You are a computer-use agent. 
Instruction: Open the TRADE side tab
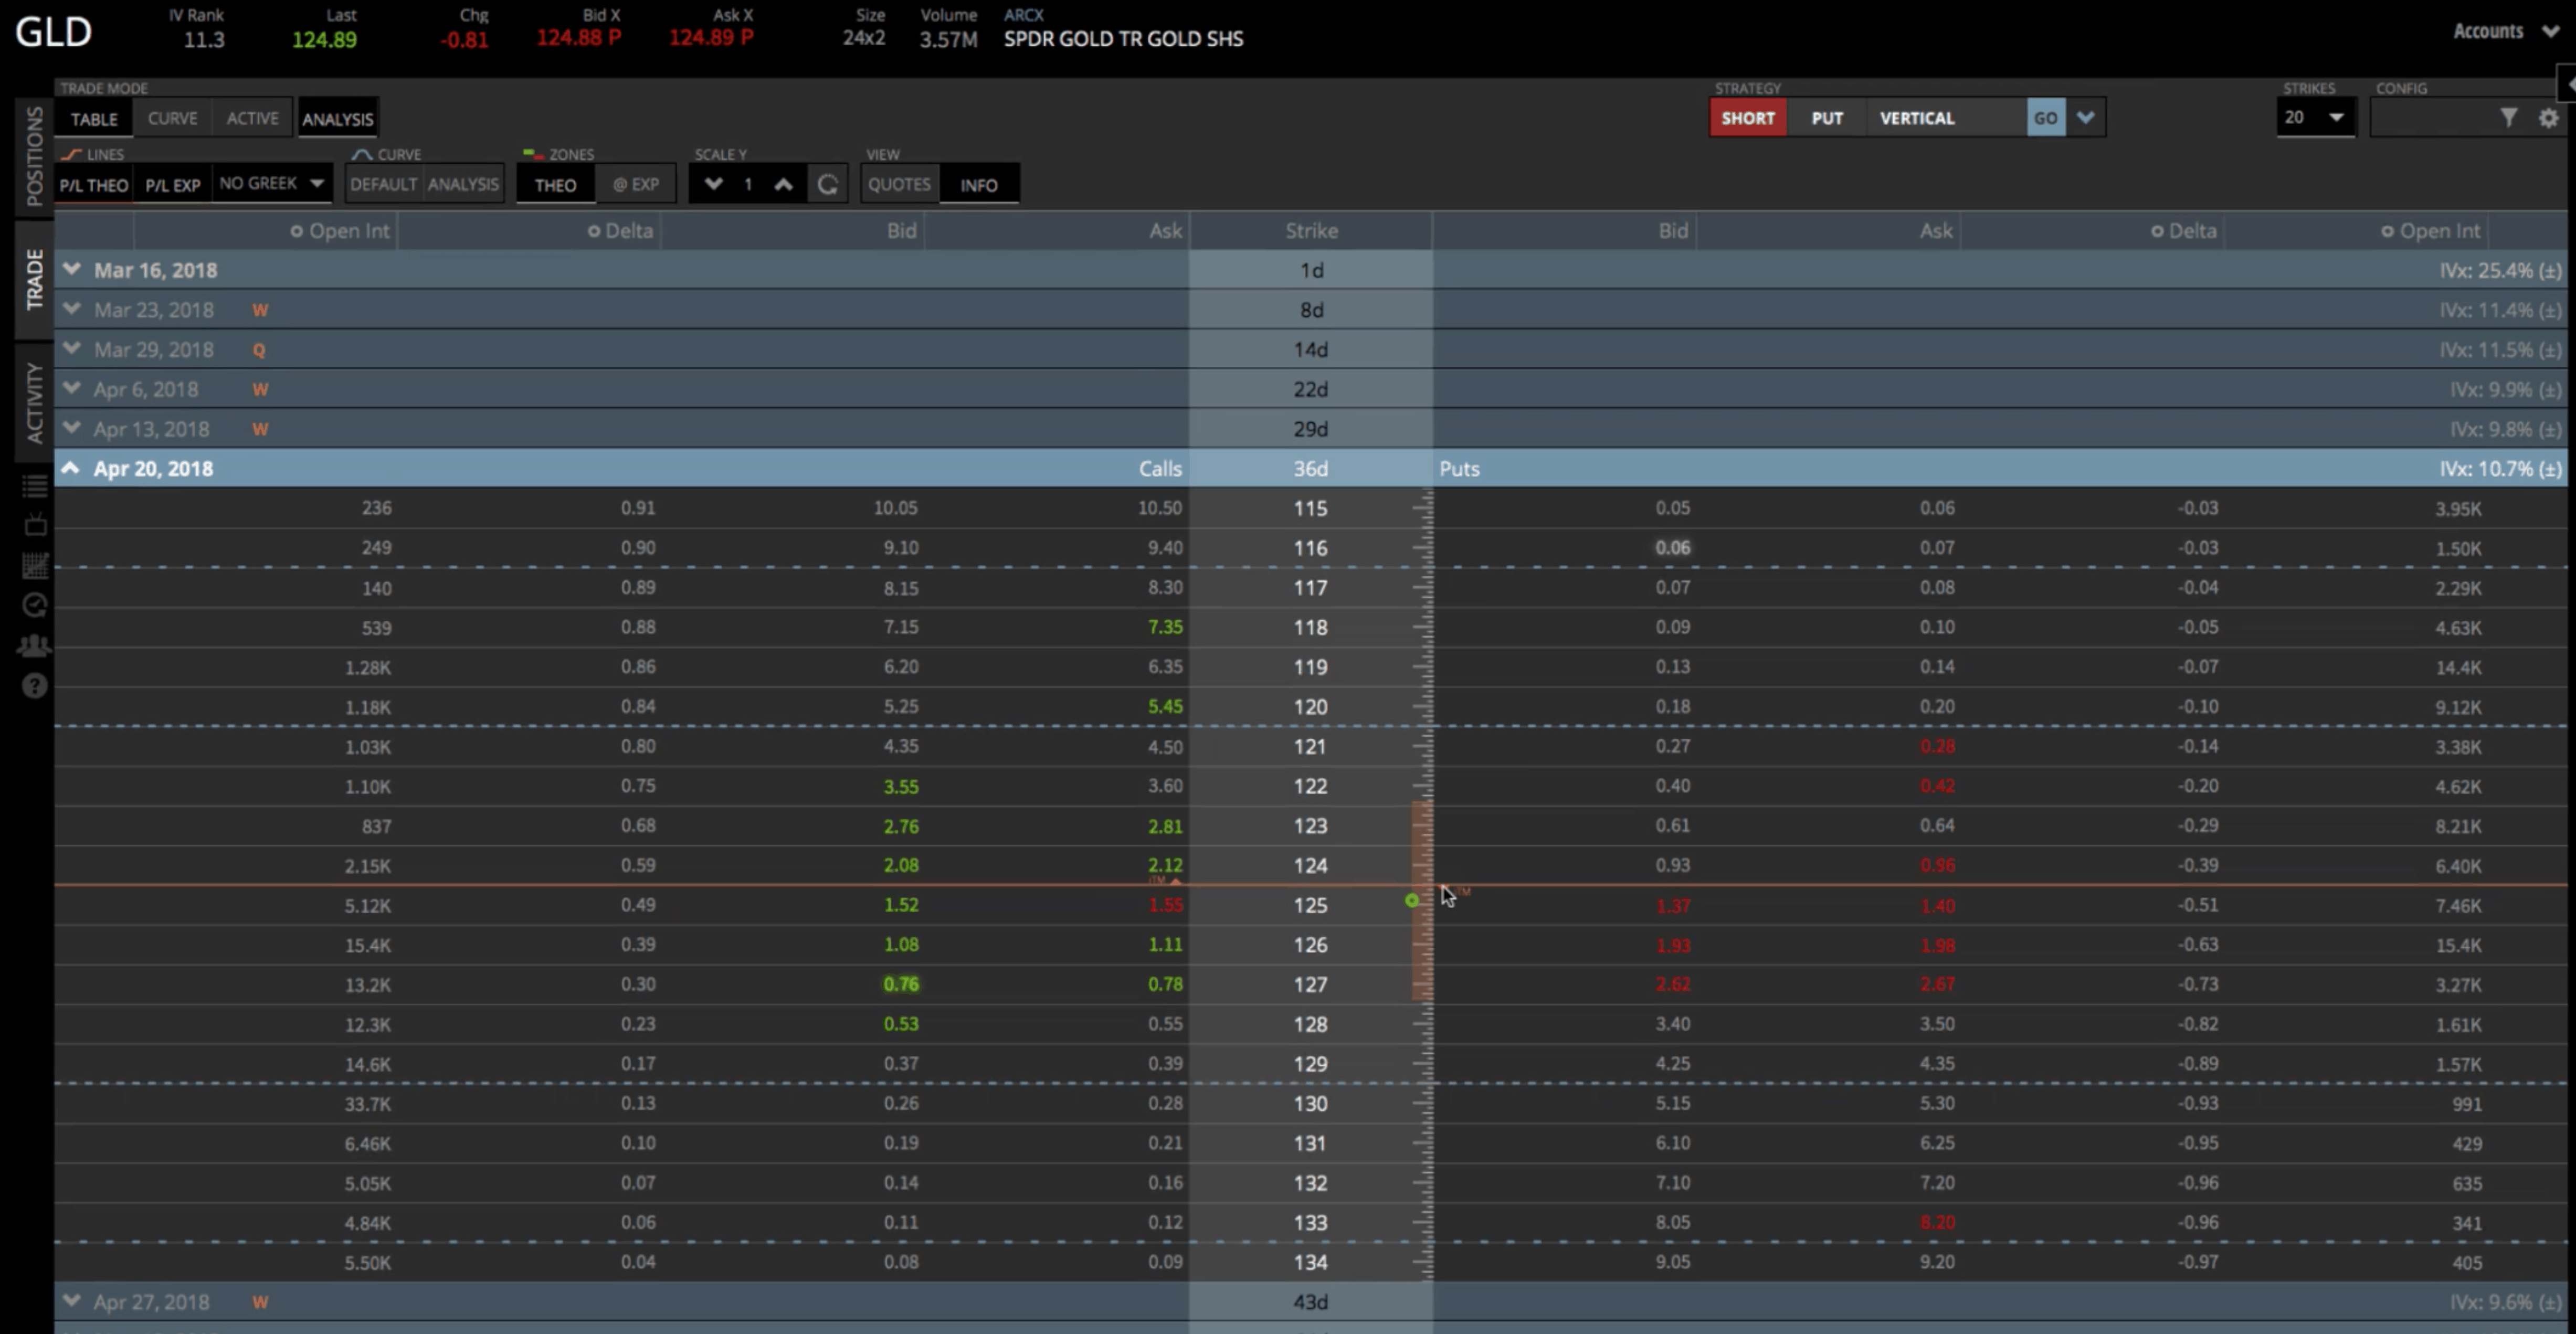(x=34, y=280)
